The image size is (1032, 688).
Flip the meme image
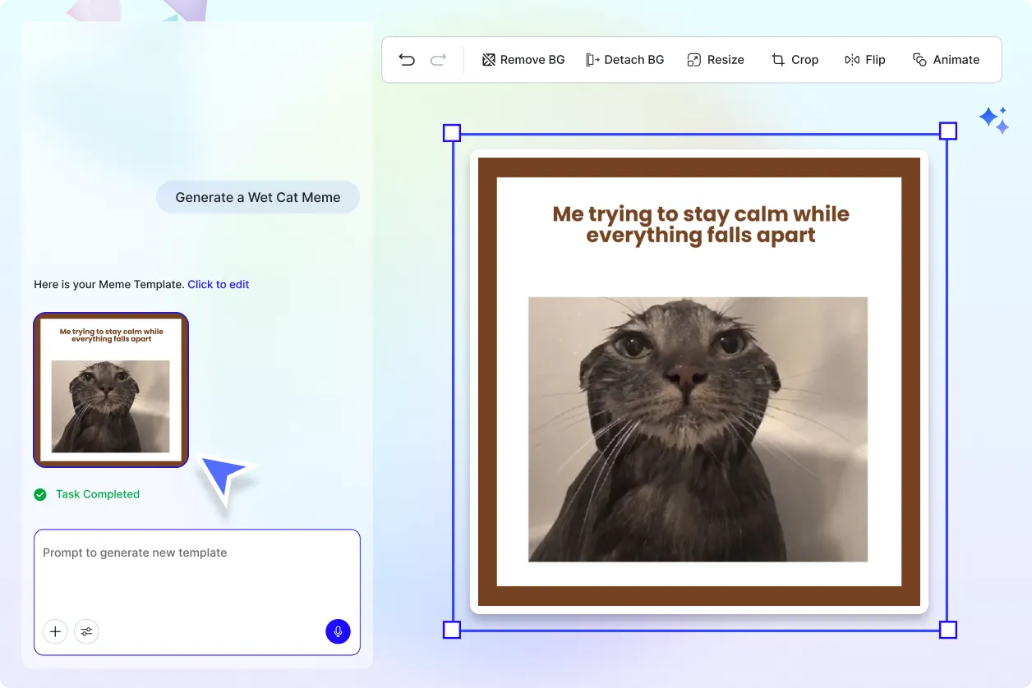[865, 59]
